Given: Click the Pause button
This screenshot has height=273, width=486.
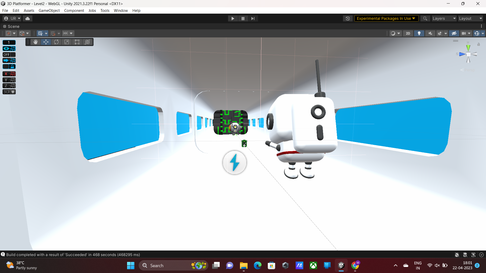Looking at the screenshot, I should tap(243, 18).
